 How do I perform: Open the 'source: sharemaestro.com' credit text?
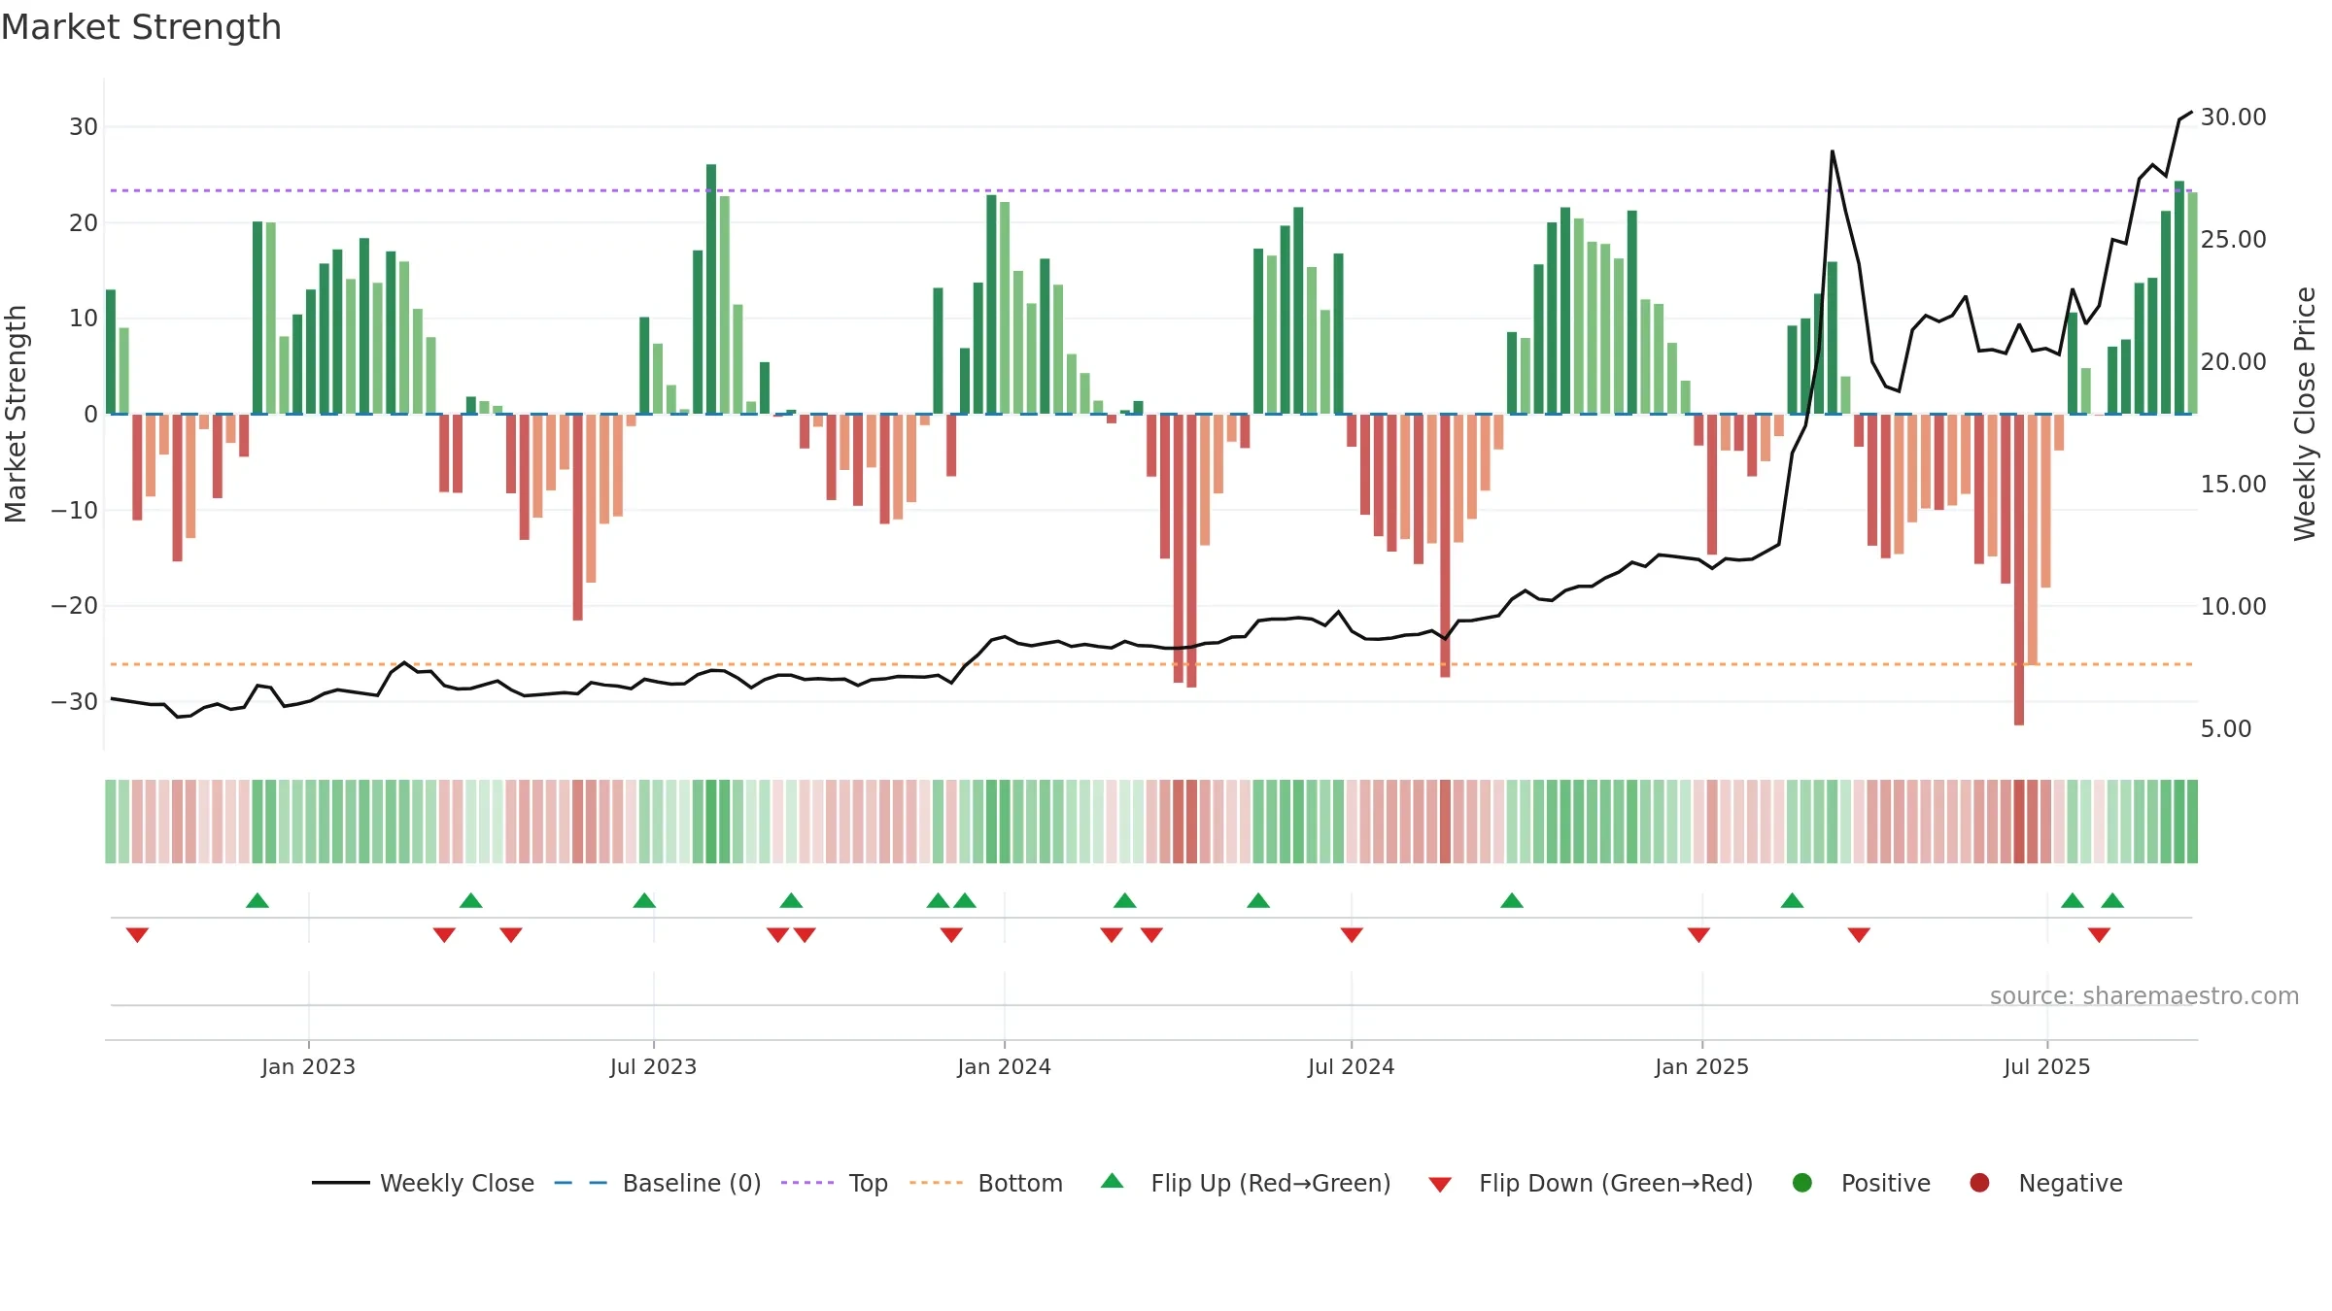2144,995
